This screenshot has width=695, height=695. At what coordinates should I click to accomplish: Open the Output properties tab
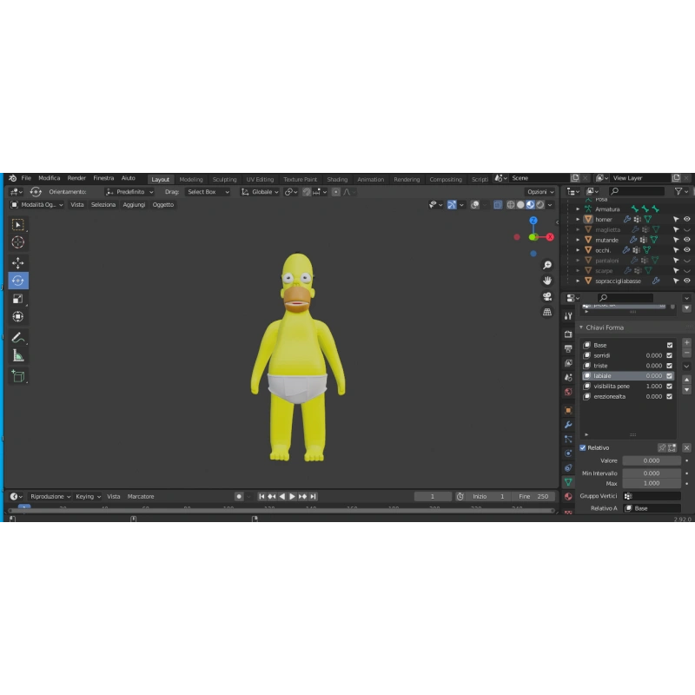[x=568, y=348]
